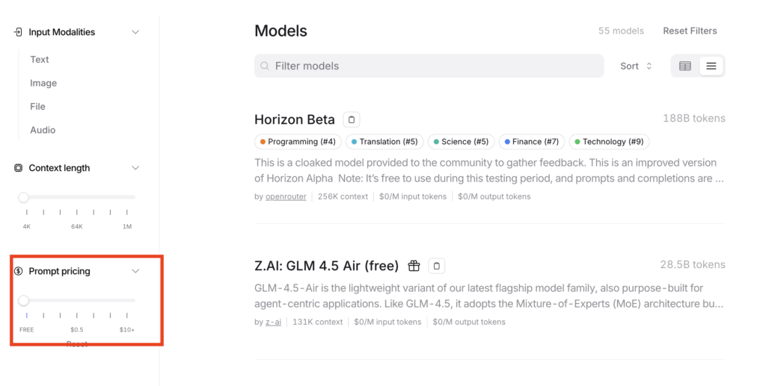
Task: Focus the Filter models search field
Action: click(434, 66)
